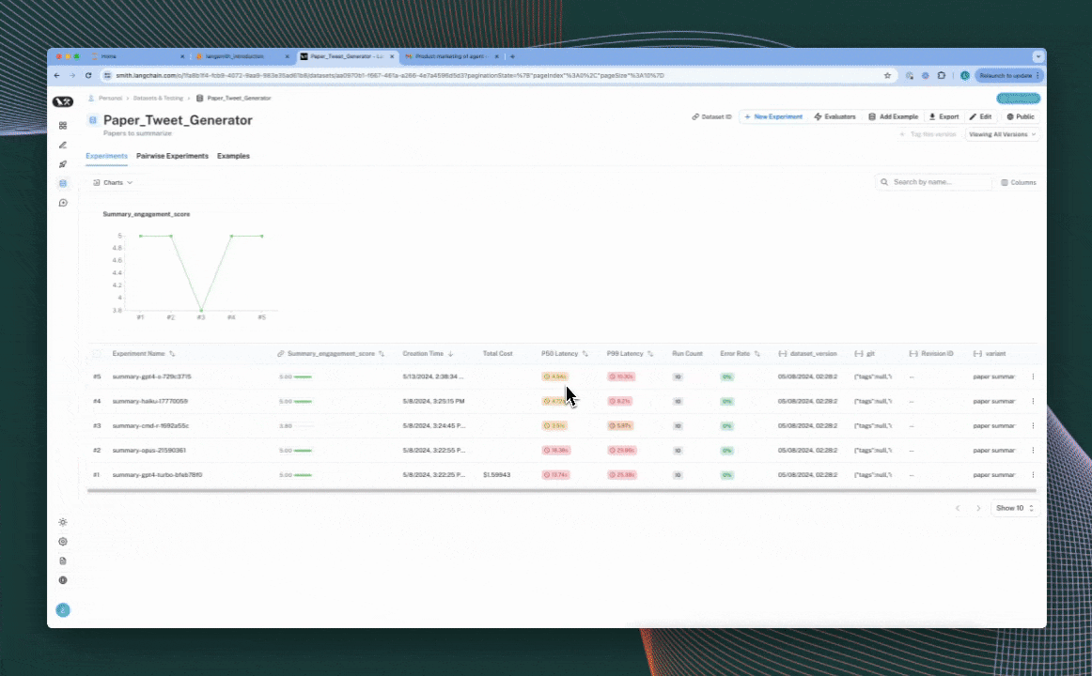1092x676 pixels.
Task: Click the score bar in summary-cmd-r row
Action: [303, 425]
